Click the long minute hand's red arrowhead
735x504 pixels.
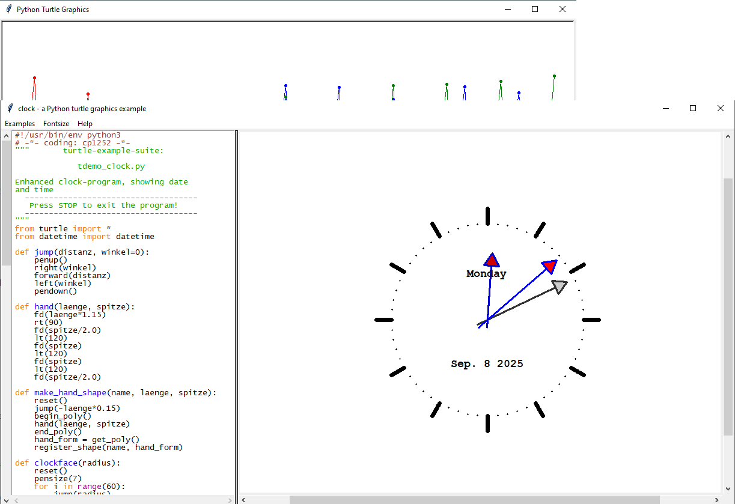[549, 266]
